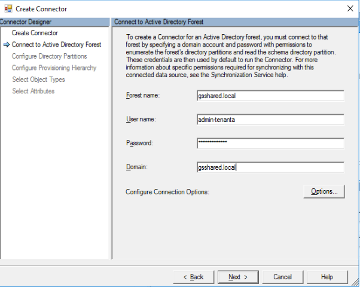Go to Select Object Types step

coord(38,80)
